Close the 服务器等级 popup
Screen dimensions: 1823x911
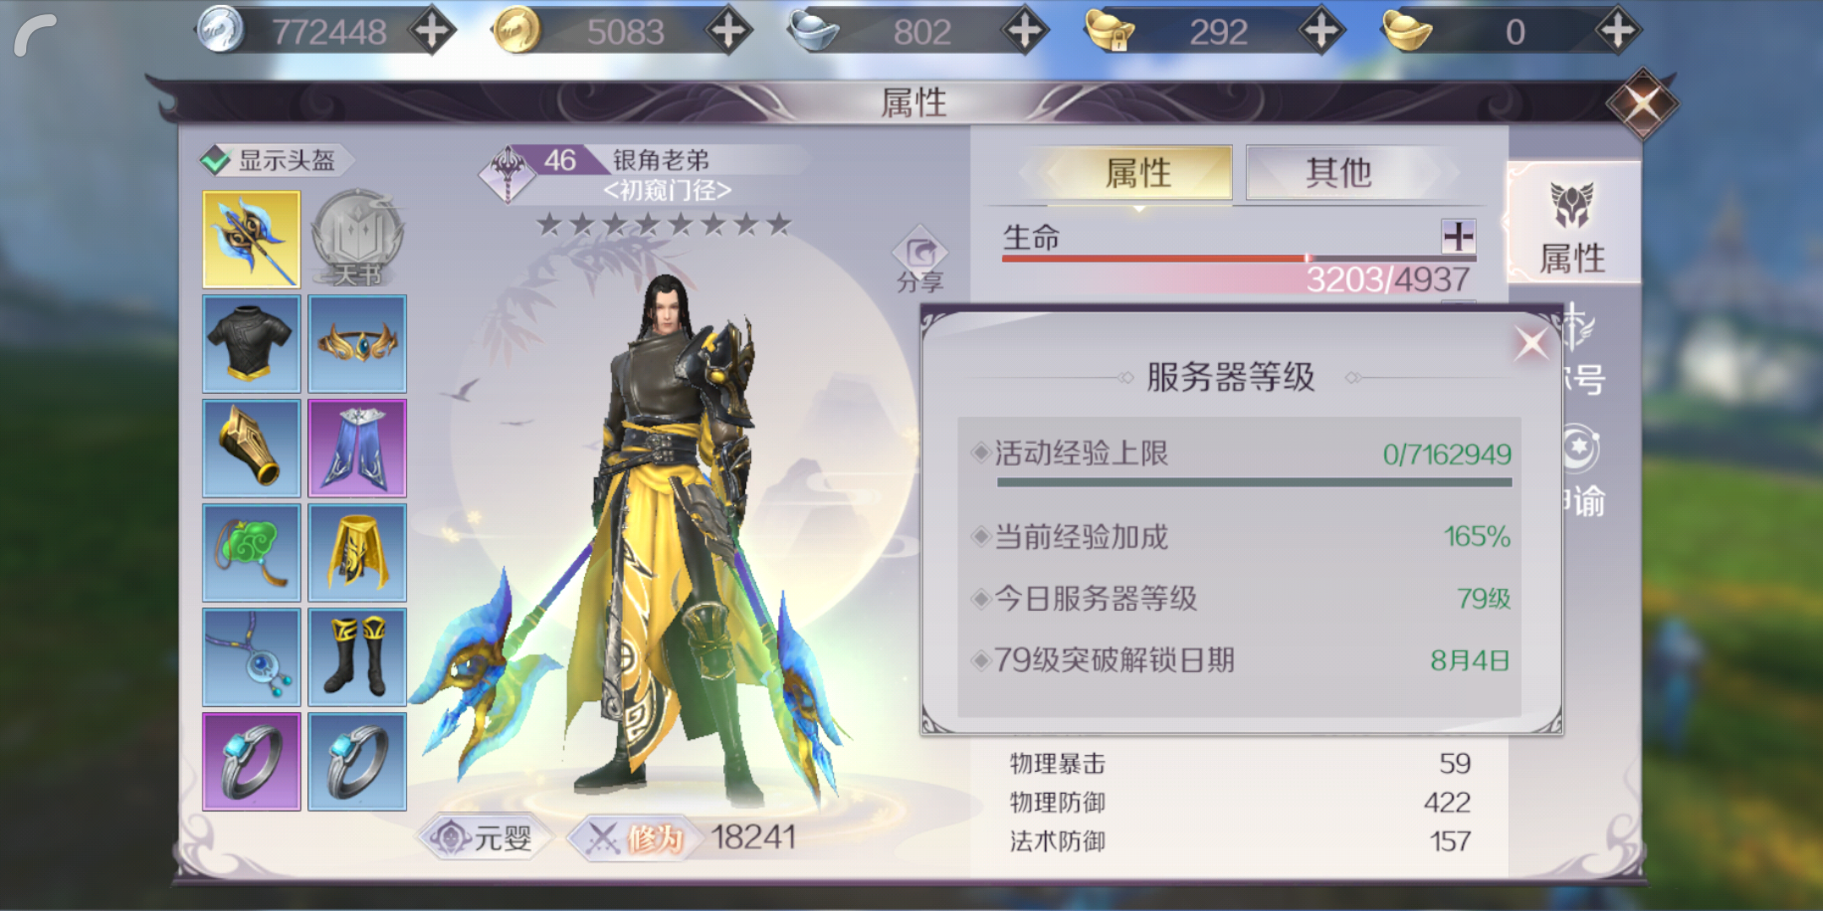1531,343
